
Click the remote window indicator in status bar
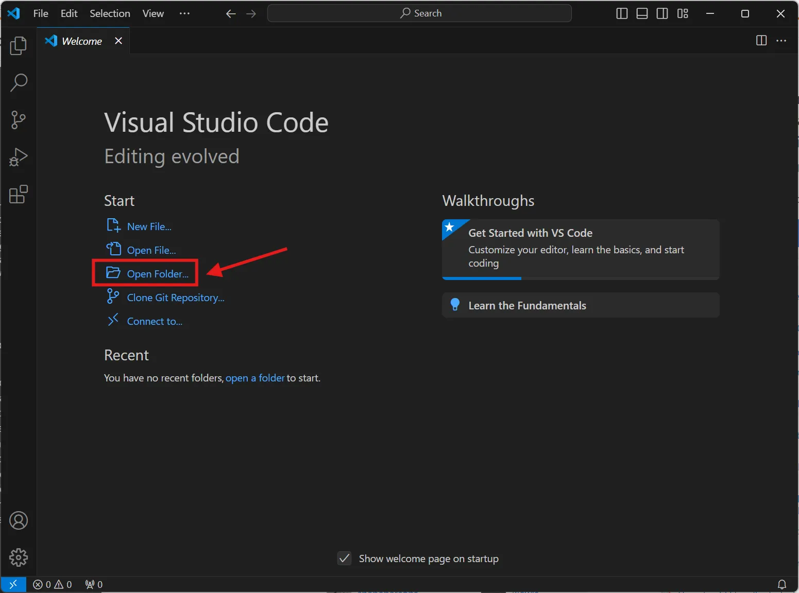pos(13,584)
